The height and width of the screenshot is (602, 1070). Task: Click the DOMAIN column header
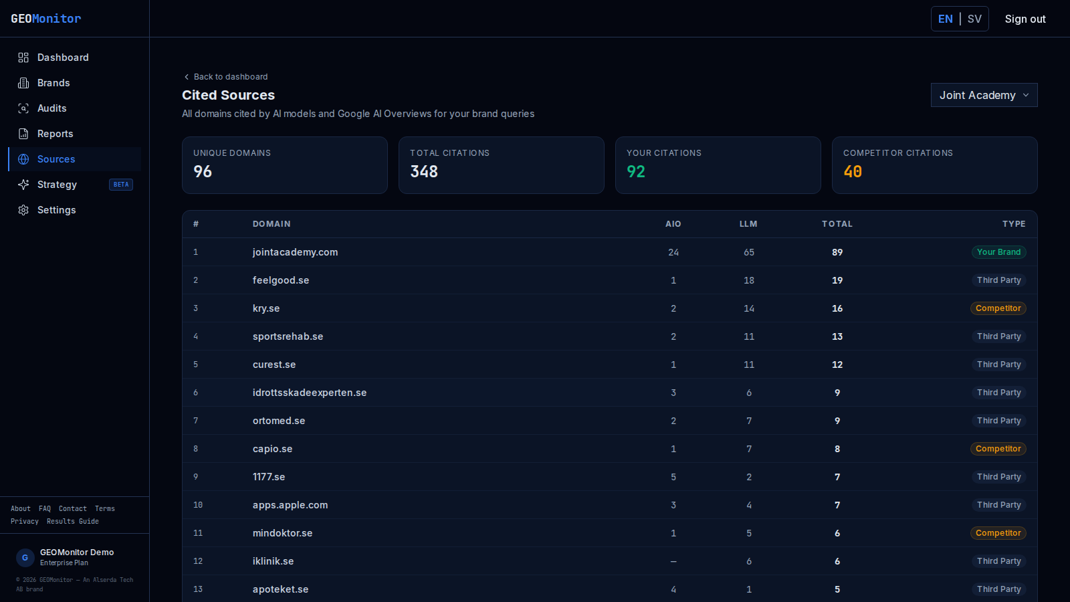272,224
